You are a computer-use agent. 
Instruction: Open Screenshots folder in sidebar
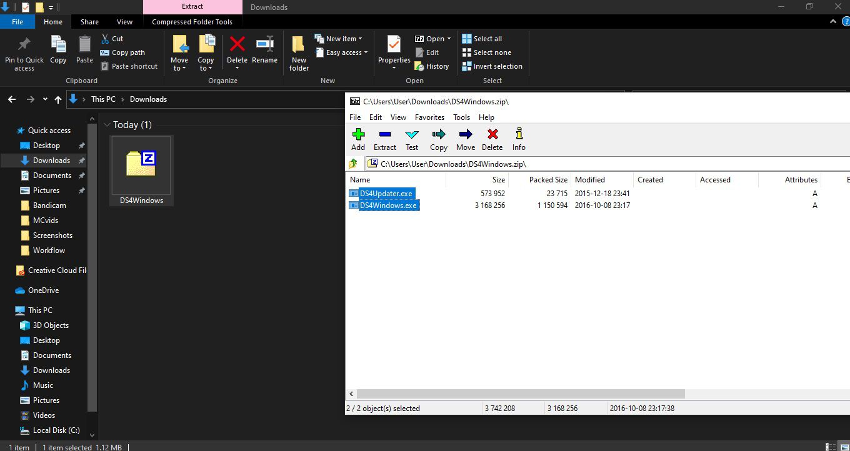click(x=52, y=235)
